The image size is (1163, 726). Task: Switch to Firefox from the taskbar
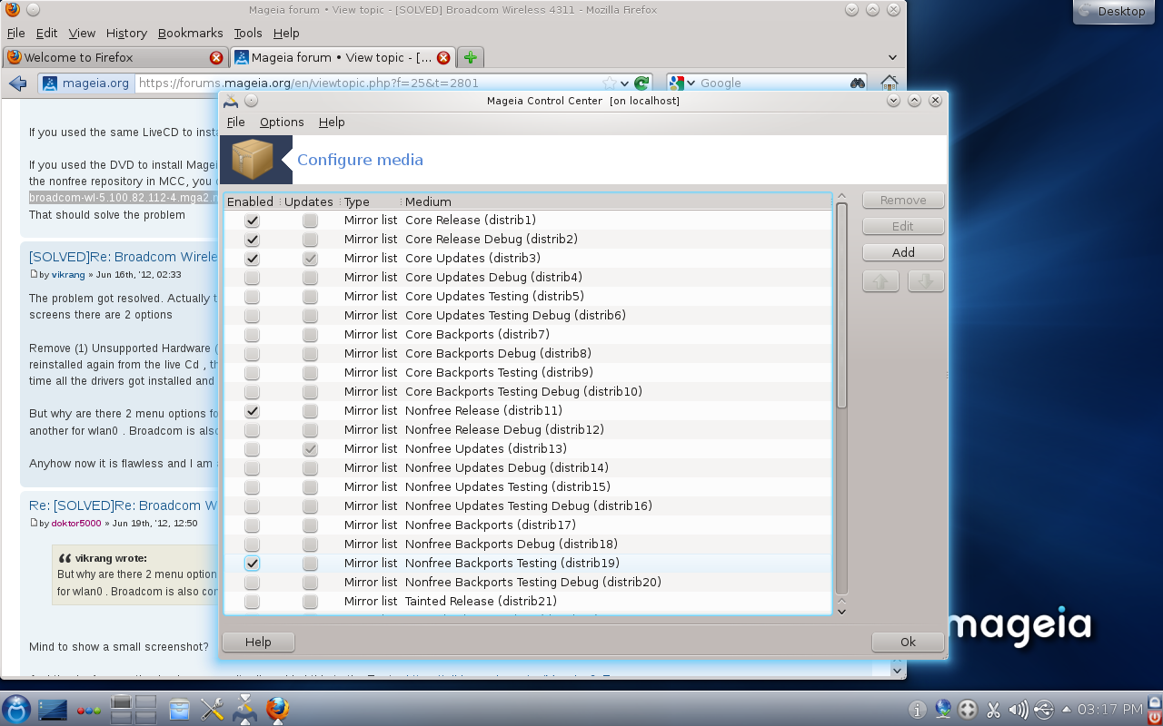point(278,709)
